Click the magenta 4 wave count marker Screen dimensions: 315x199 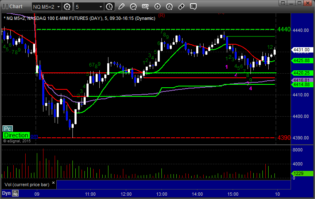250,89
